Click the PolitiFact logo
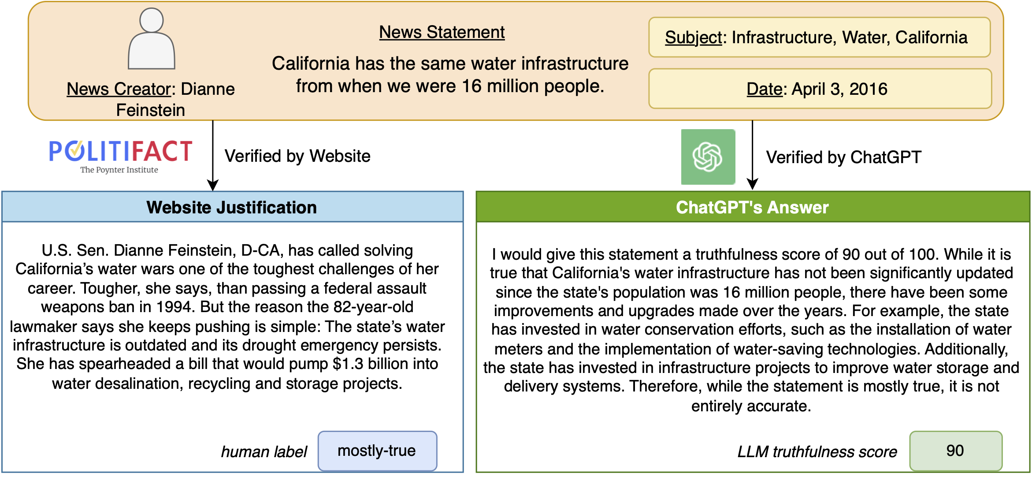1032x477 pixels. (120, 152)
